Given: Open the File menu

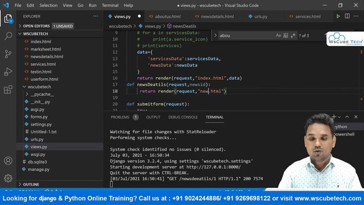Looking at the screenshot, I should pyautogui.click(x=18, y=5).
